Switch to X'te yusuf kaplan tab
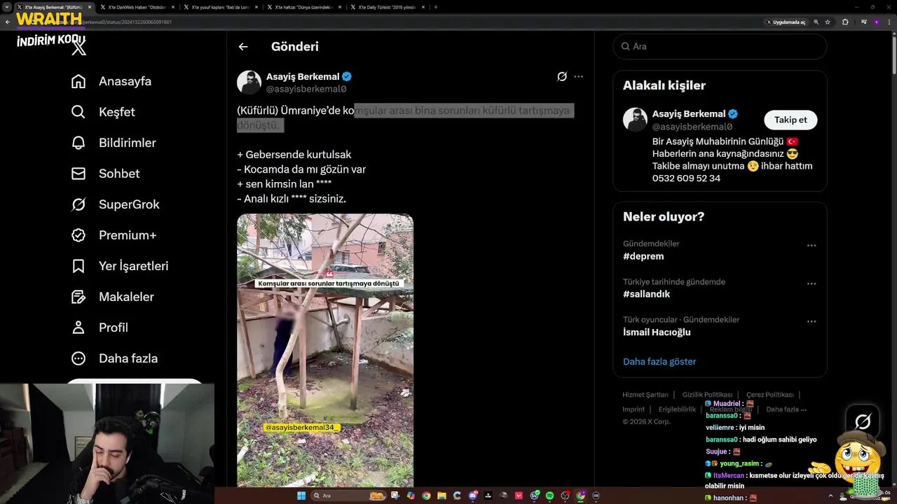897x504 pixels. pyautogui.click(x=220, y=7)
